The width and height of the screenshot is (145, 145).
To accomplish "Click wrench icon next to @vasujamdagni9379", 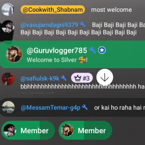I will (83, 24).
